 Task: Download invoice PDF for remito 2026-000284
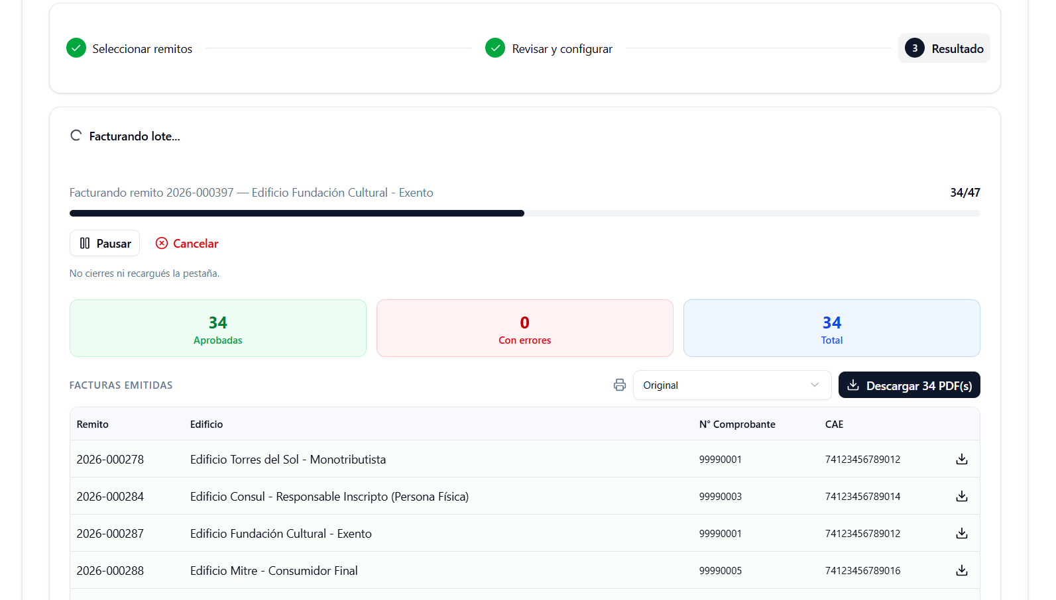point(962,496)
